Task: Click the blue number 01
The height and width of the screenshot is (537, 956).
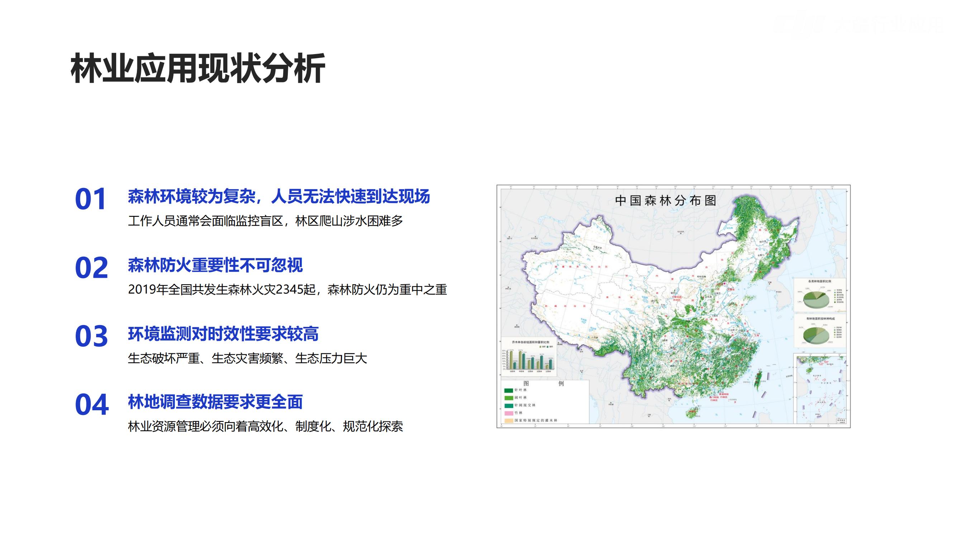Action: point(91,199)
